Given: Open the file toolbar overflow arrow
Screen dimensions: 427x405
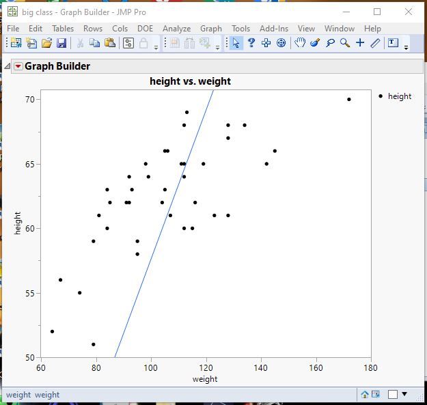Looking at the screenshot, I should pos(156,48).
